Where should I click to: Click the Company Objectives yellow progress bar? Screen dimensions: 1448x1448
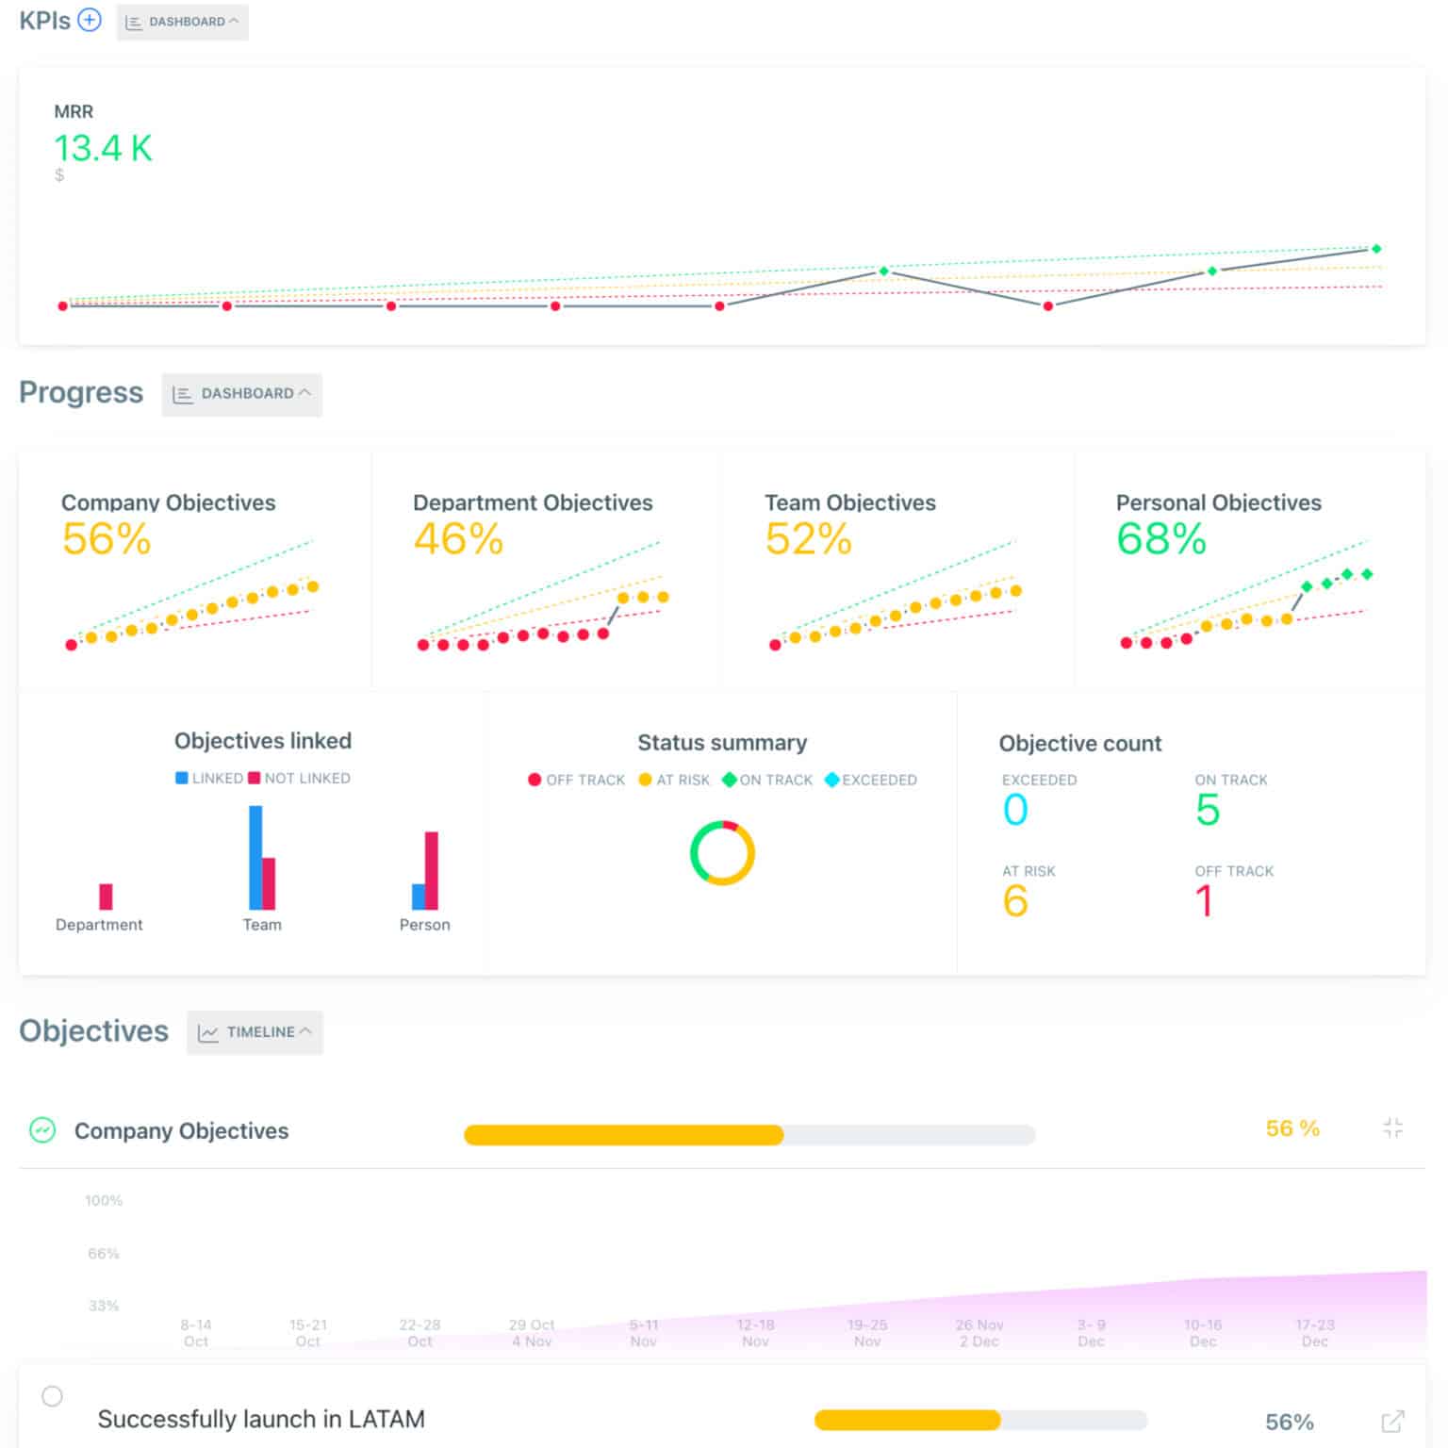coord(622,1134)
